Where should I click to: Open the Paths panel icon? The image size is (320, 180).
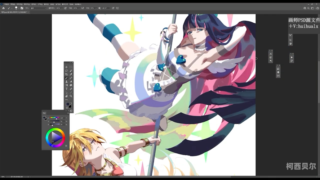point(278,76)
